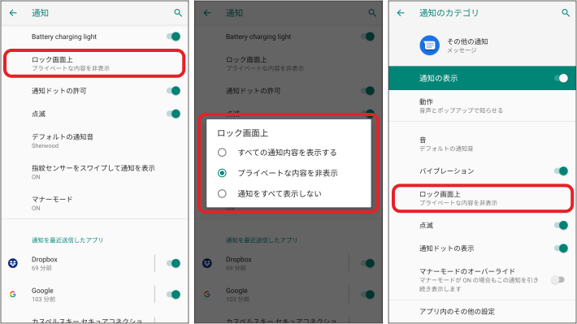Open ロック画面上 setting in category screen

(x=482, y=198)
